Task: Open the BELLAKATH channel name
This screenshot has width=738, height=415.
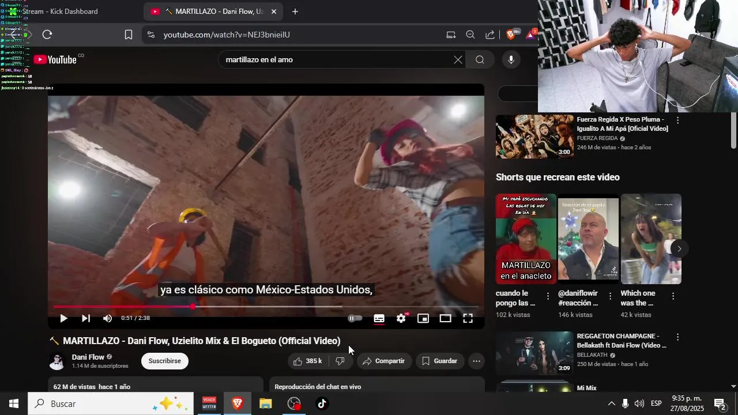Action: 592,355
